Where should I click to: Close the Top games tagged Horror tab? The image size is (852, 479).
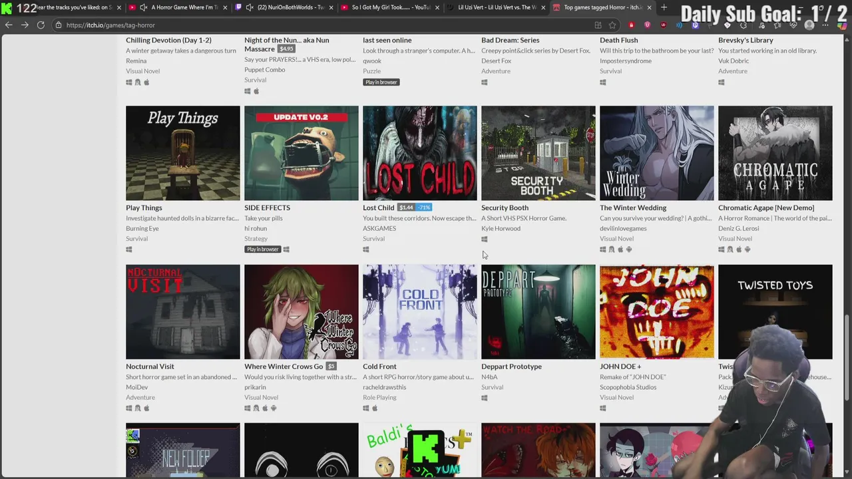649,7
